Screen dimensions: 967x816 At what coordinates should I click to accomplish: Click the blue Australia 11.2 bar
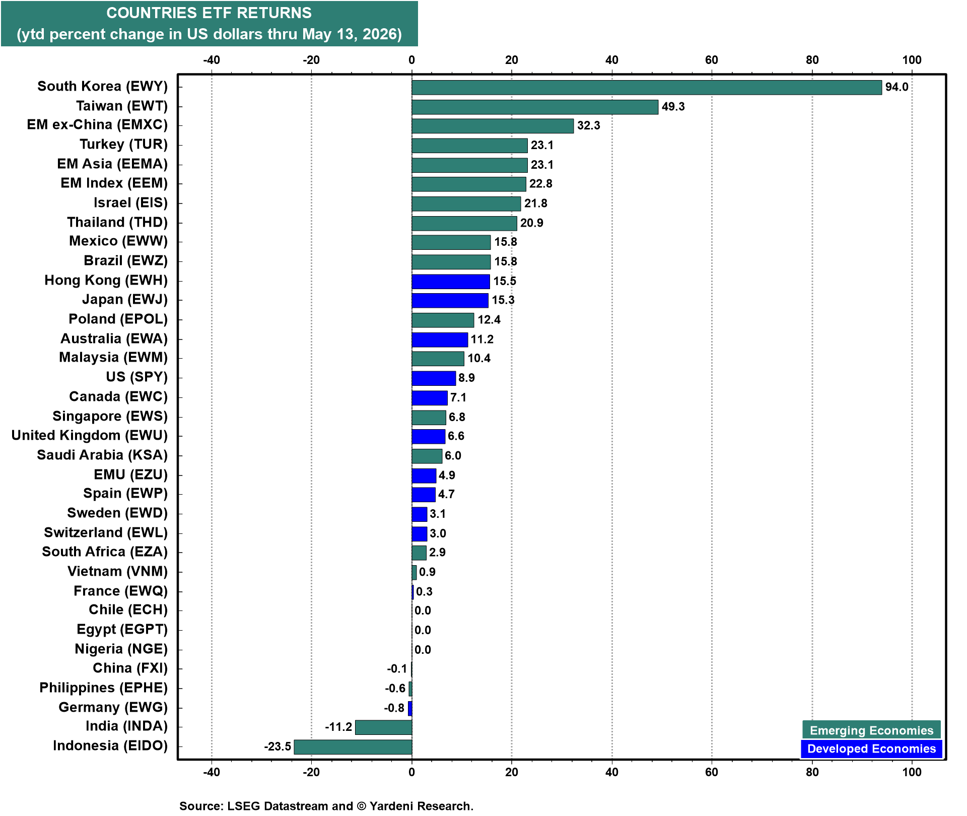[440, 340]
